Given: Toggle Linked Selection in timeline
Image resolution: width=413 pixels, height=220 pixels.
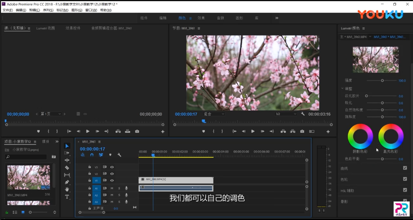Looking at the screenshot, I should pyautogui.click(x=101, y=155).
